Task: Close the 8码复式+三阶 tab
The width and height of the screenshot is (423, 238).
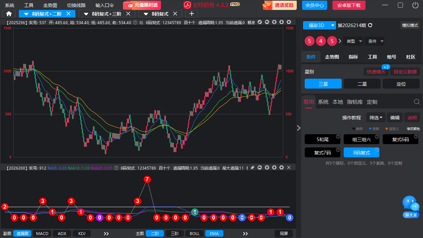Action: point(128,14)
